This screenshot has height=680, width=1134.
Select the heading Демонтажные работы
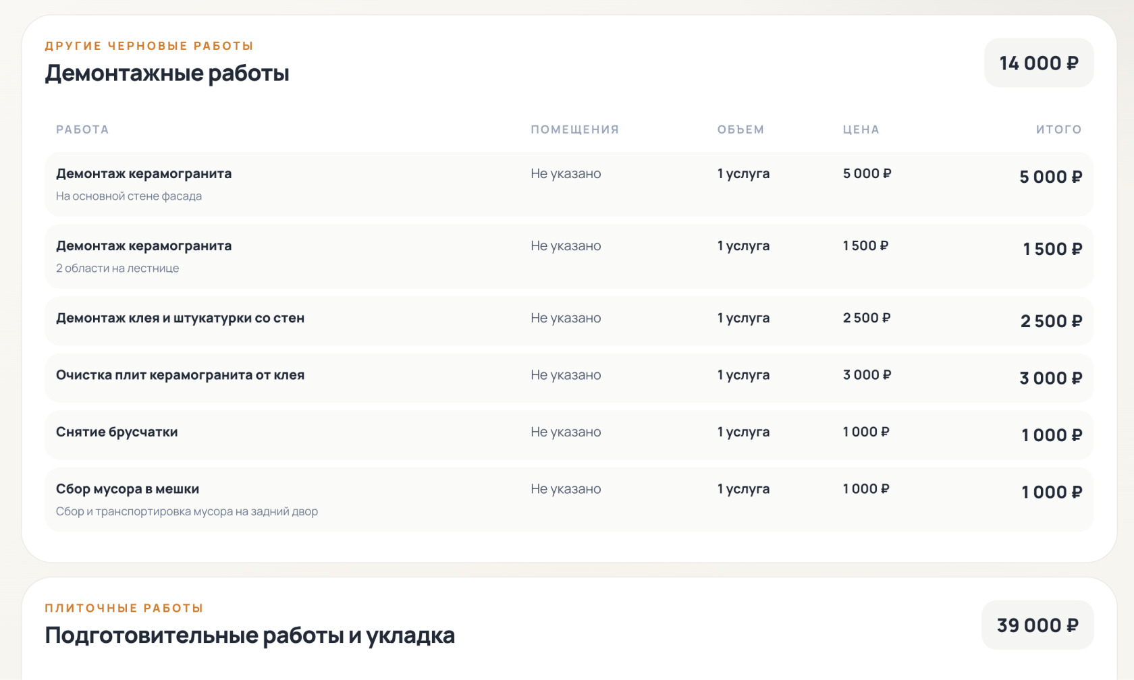pos(167,73)
